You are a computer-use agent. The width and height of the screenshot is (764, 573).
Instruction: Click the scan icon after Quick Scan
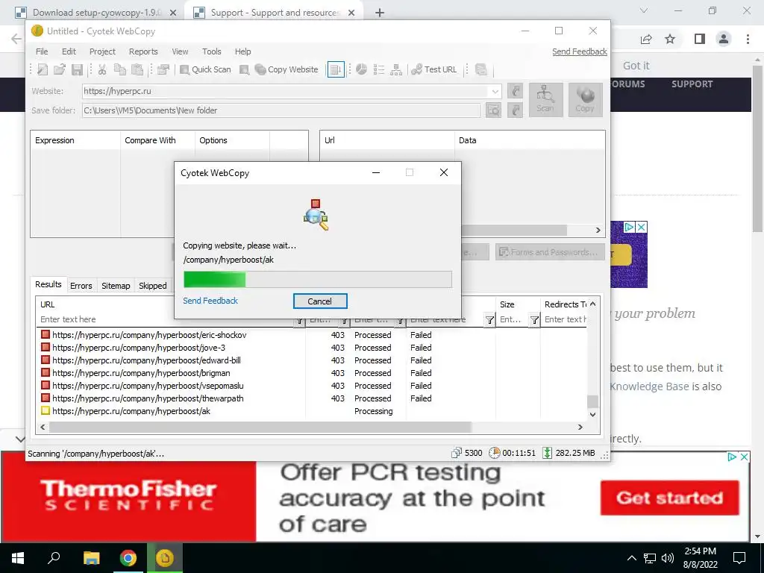245,69
